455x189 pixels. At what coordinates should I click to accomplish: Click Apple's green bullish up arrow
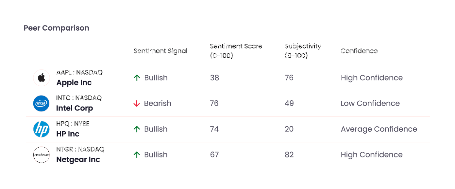click(x=137, y=78)
